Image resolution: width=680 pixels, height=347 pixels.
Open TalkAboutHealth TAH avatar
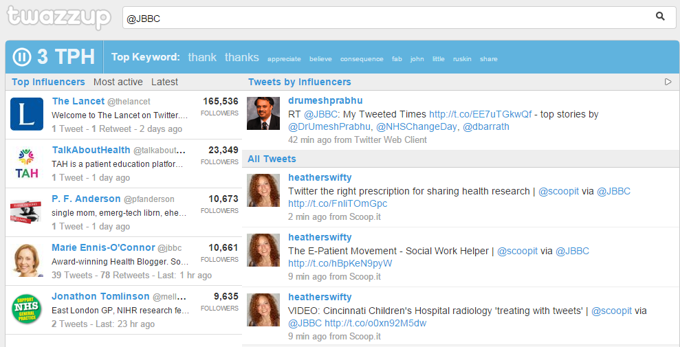(x=27, y=163)
